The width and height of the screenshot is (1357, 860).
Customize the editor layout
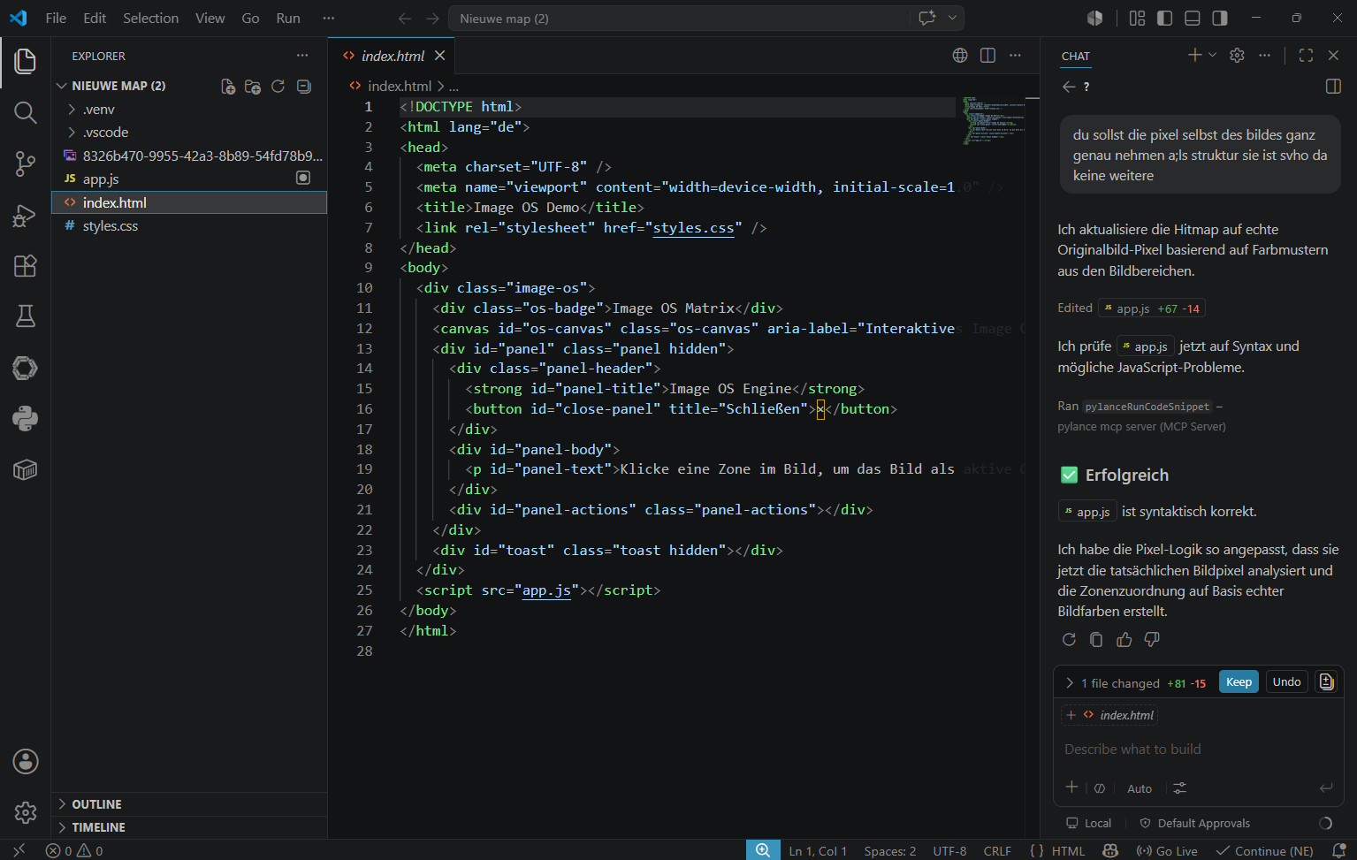tap(1137, 18)
